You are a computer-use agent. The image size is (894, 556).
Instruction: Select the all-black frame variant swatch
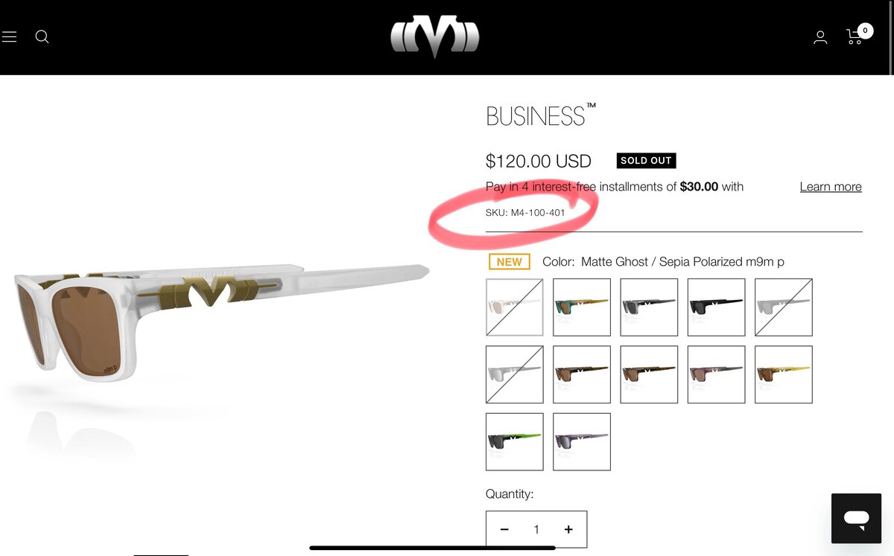click(x=716, y=307)
